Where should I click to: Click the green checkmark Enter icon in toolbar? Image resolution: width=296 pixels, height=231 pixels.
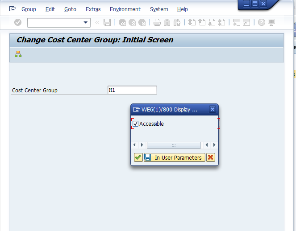[x=18, y=22]
